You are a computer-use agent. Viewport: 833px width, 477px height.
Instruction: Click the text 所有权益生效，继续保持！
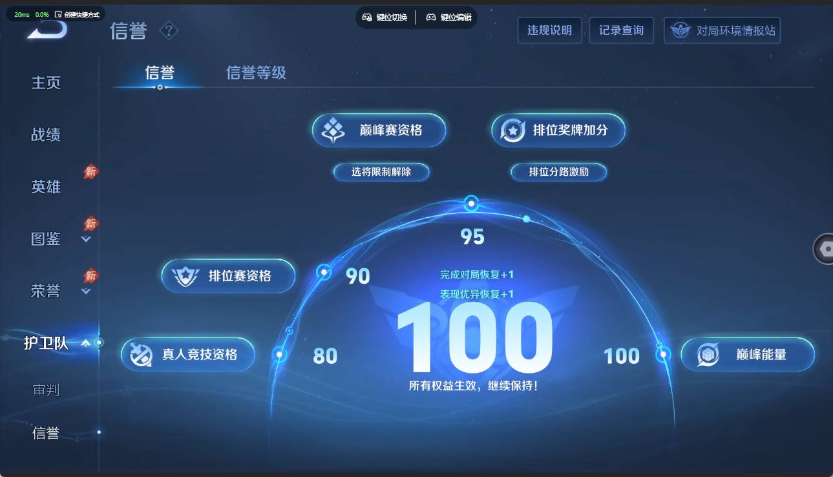coord(473,387)
